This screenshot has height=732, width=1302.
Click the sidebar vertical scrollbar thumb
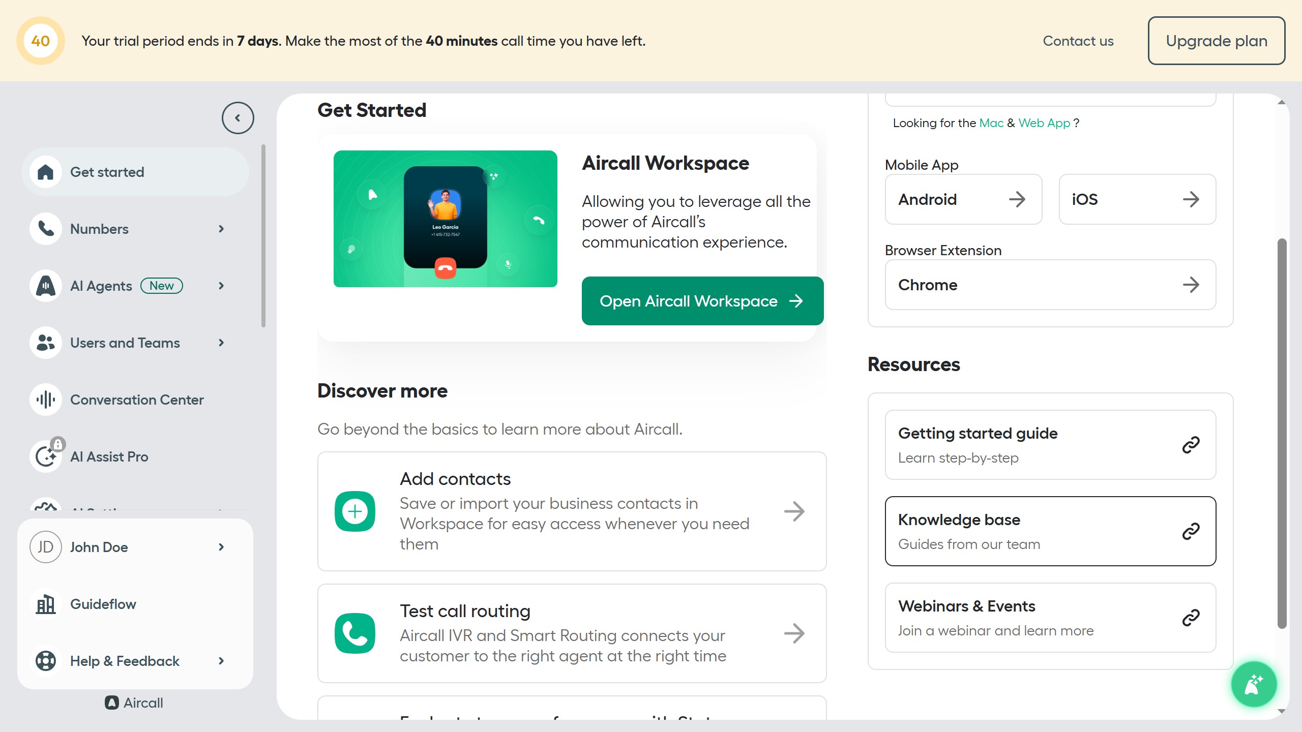263,236
